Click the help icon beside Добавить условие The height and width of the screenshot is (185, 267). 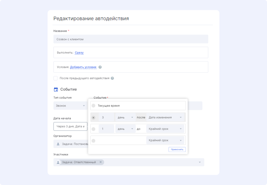[100, 67]
